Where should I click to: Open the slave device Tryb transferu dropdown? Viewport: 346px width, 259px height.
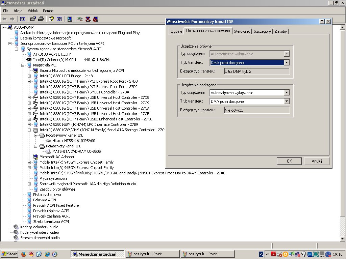pos(287,101)
